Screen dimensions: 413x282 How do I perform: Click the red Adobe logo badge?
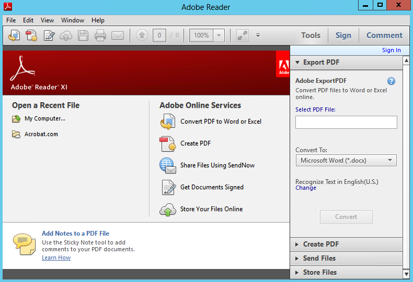[283, 64]
